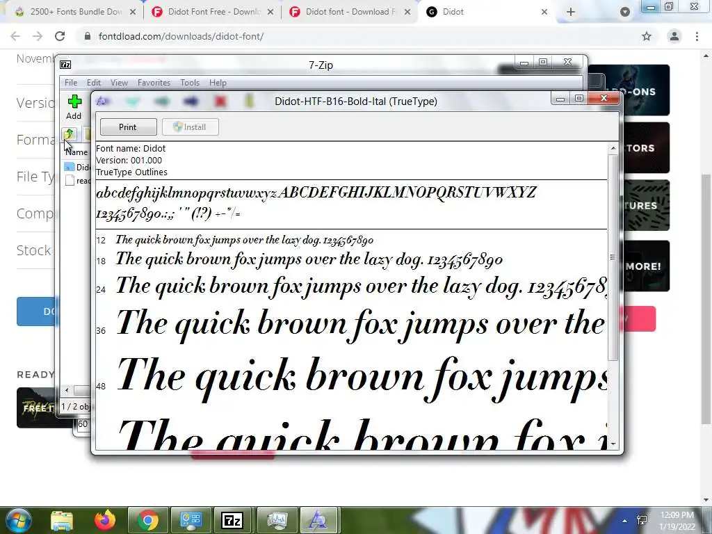Click the left scroll arrow of 7-Zip horizontal scrollbar

(67, 390)
